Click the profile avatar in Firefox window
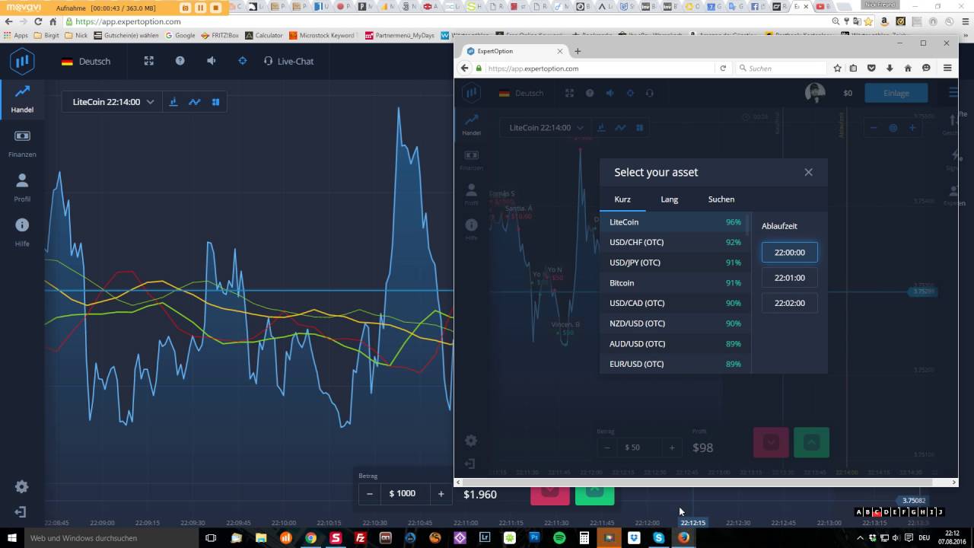This screenshot has width=974, height=548. 815,93
